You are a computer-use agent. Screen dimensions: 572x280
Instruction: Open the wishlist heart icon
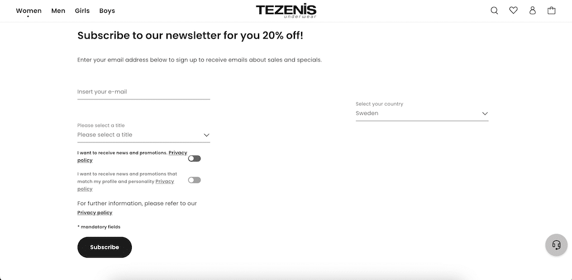pyautogui.click(x=513, y=11)
